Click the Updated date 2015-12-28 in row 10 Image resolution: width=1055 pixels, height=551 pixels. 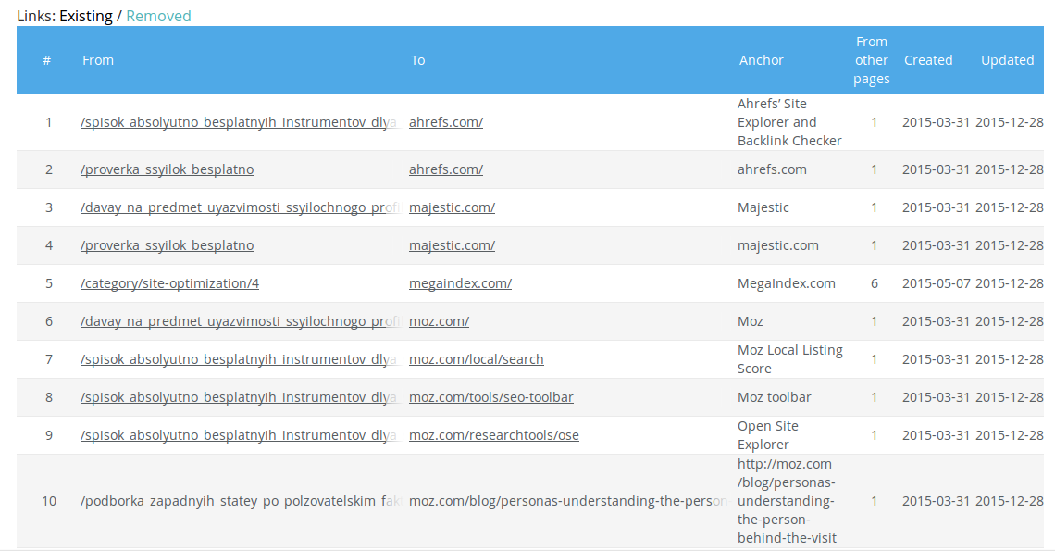point(1010,501)
